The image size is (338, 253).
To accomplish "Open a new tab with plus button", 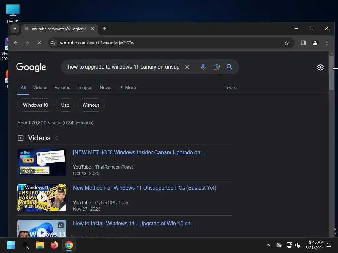I will [x=105, y=29].
